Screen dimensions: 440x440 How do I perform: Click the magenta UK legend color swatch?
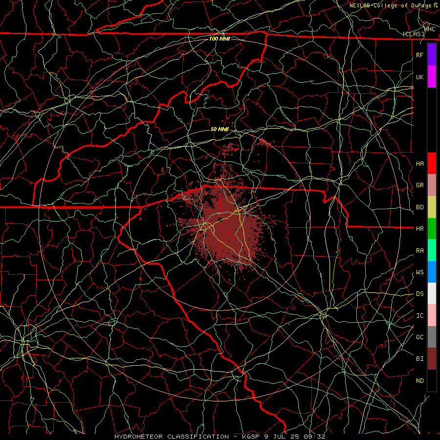click(x=432, y=77)
